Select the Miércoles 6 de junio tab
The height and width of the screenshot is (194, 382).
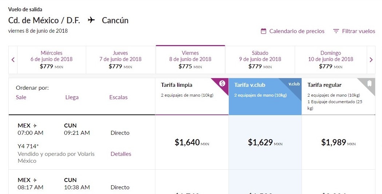click(52, 60)
